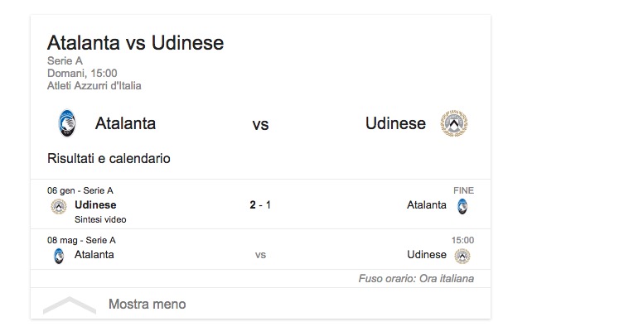Viewport: 624px width, 336px height.
Task: Click the "Atalanta vs Udinese" card title
Action: point(135,42)
